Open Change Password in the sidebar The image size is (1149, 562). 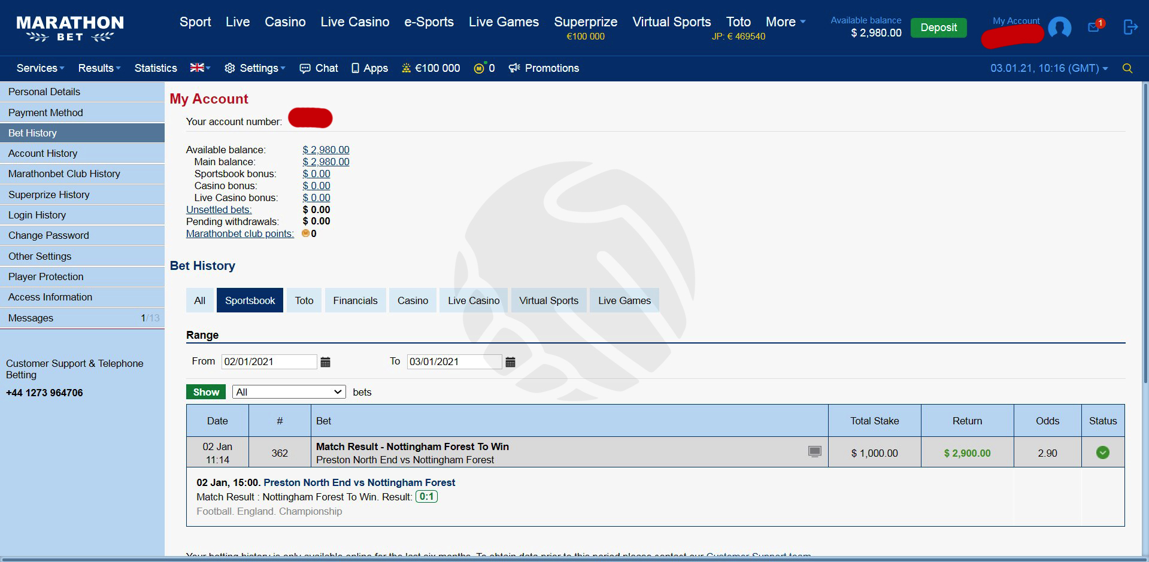(82, 235)
